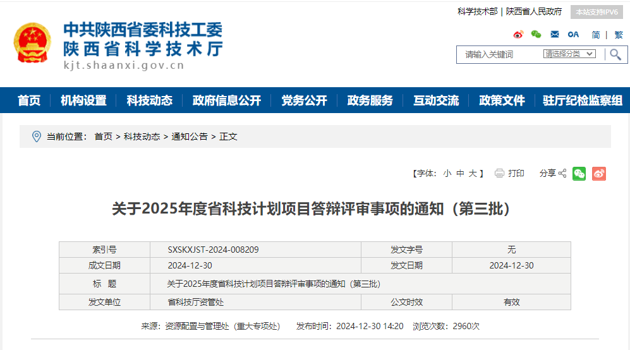
Task: Click the 打印 print link
Action: (516, 173)
